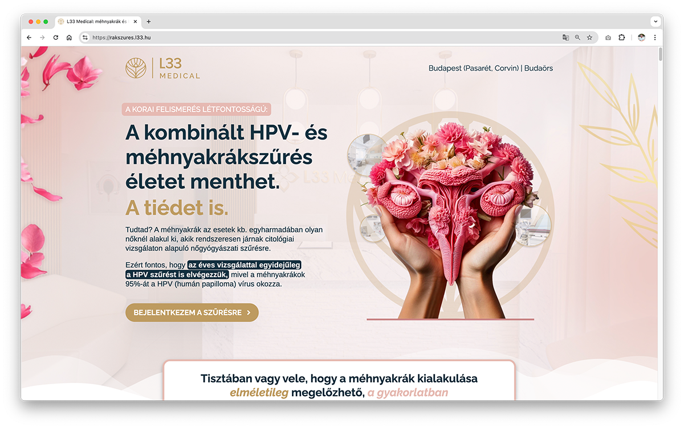Image resolution: width=684 pixels, height=428 pixels.
Task: Reload the page with the refresh icon
Action: pos(56,38)
